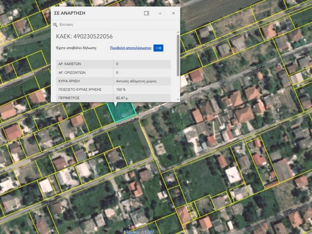Click the ΣΕ ΑΝΑΡΤΗΣΗ popup title
The image size is (312, 234).
pos(69,13)
